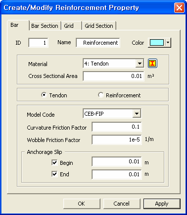Edit the End anchorage slip value
Image resolution: width=187 pixels, height=215 pixels.
coord(117,174)
